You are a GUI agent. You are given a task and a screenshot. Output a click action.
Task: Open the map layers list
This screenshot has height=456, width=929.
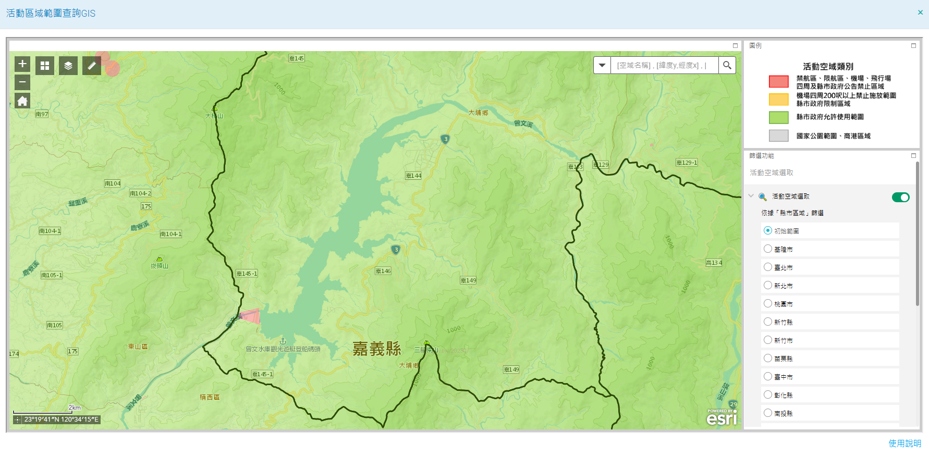point(68,66)
